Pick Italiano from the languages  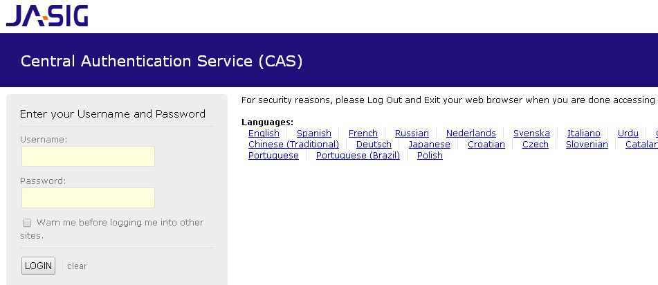584,134
